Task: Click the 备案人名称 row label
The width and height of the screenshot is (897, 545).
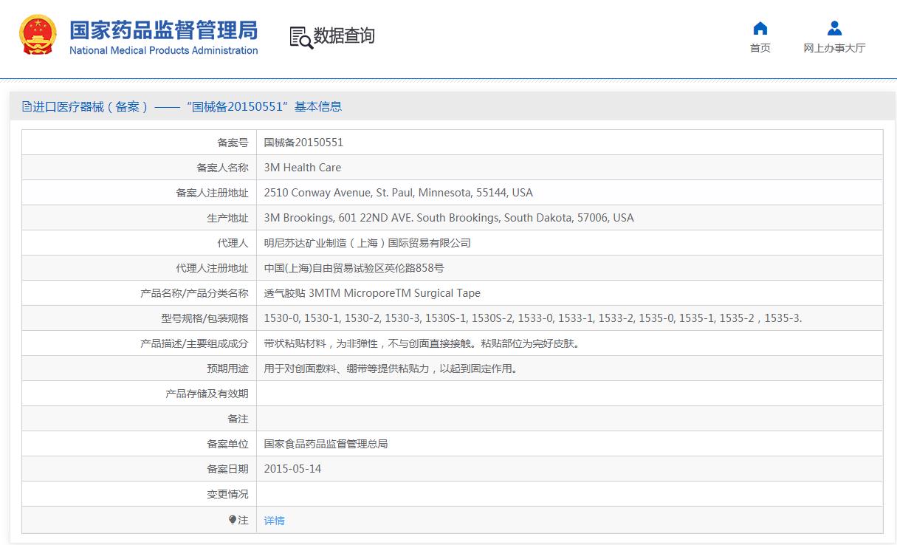Action: point(222,168)
